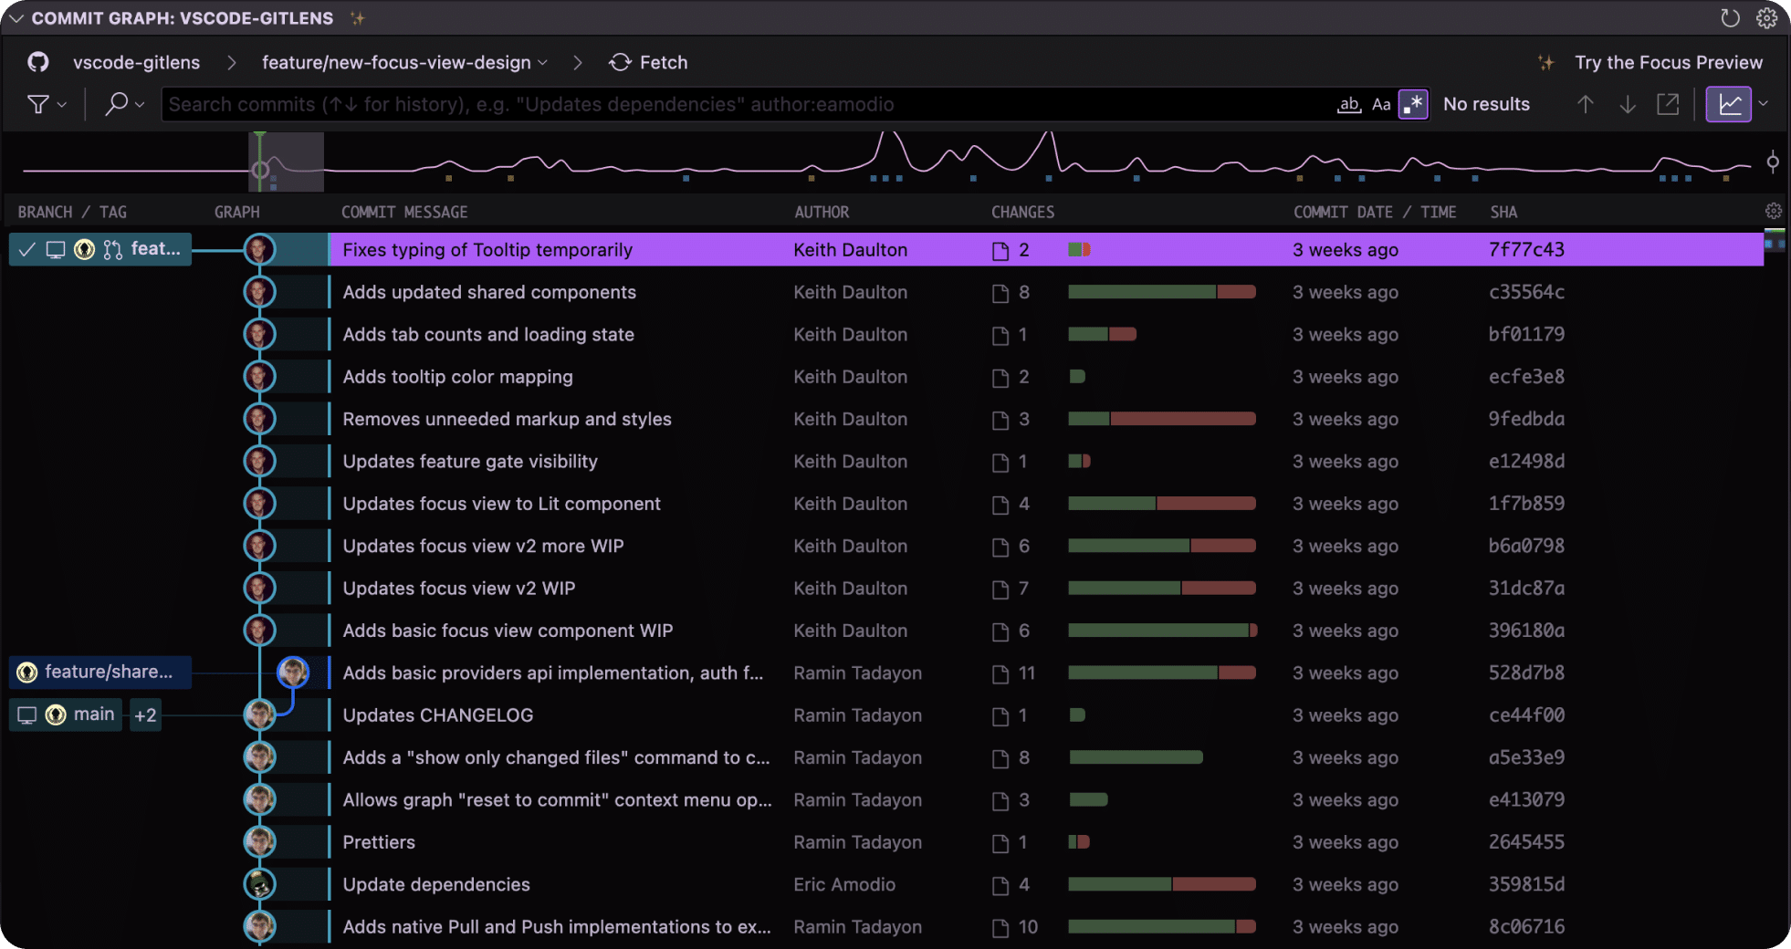
Task: Select the commit 'Updates CHANGELOG' by Ramin Tadayon
Action: click(x=438, y=714)
